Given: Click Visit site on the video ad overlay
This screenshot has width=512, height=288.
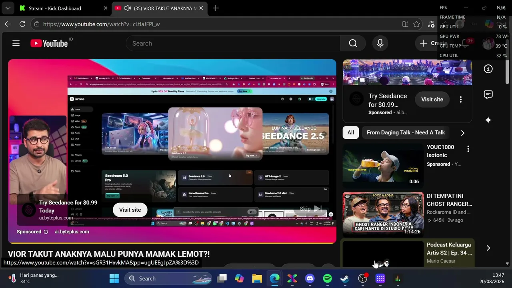Looking at the screenshot, I should coord(130,210).
